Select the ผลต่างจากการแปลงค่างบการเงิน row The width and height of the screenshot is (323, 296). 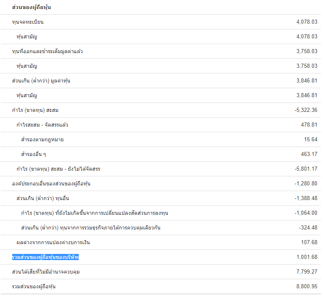161,243
